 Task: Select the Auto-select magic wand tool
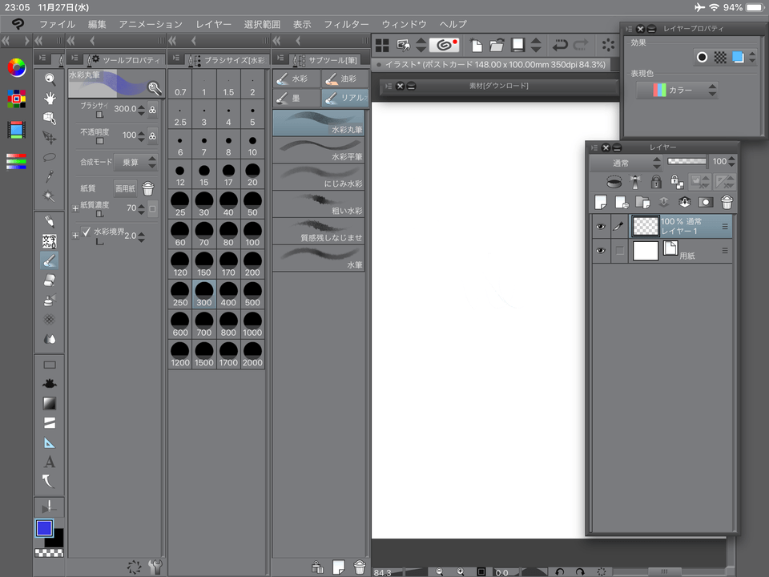[50, 196]
